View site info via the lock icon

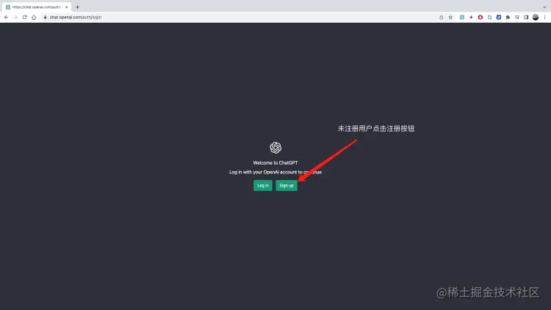[45, 17]
